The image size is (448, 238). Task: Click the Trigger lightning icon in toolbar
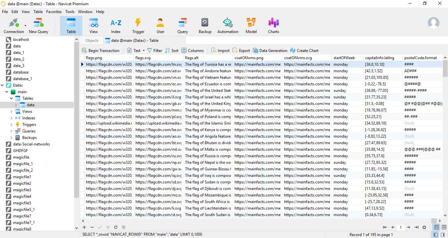[x=138, y=25]
